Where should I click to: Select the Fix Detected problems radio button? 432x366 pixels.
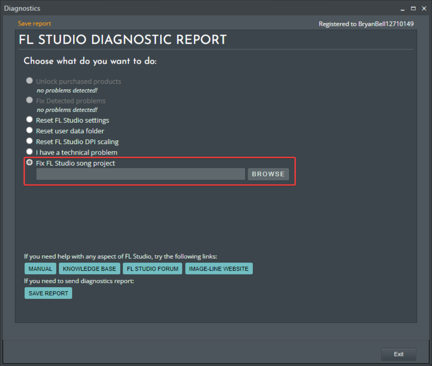tap(29, 100)
